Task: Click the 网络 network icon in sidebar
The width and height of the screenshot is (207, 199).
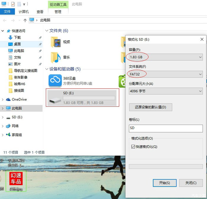Action: click(8, 126)
